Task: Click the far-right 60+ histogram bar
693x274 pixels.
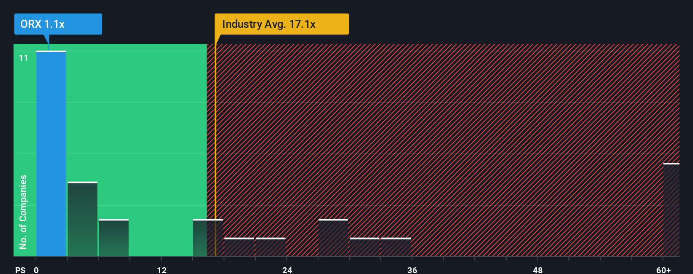Action: pos(671,210)
